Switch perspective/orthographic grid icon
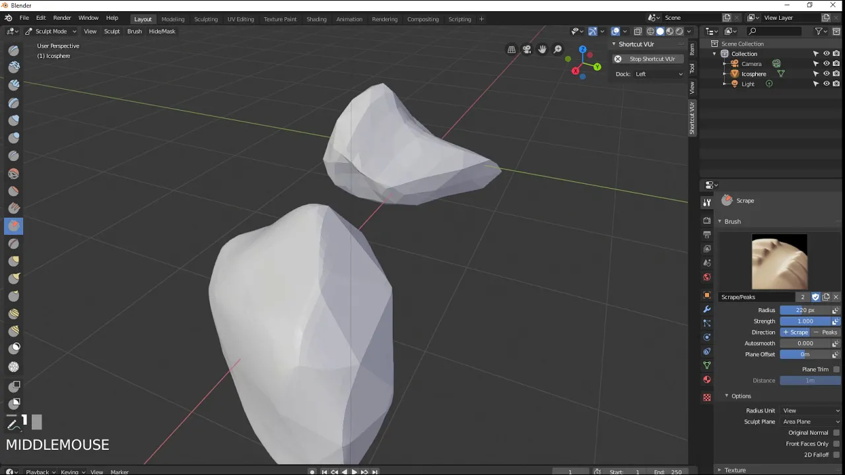The height and width of the screenshot is (475, 845). (x=512, y=49)
